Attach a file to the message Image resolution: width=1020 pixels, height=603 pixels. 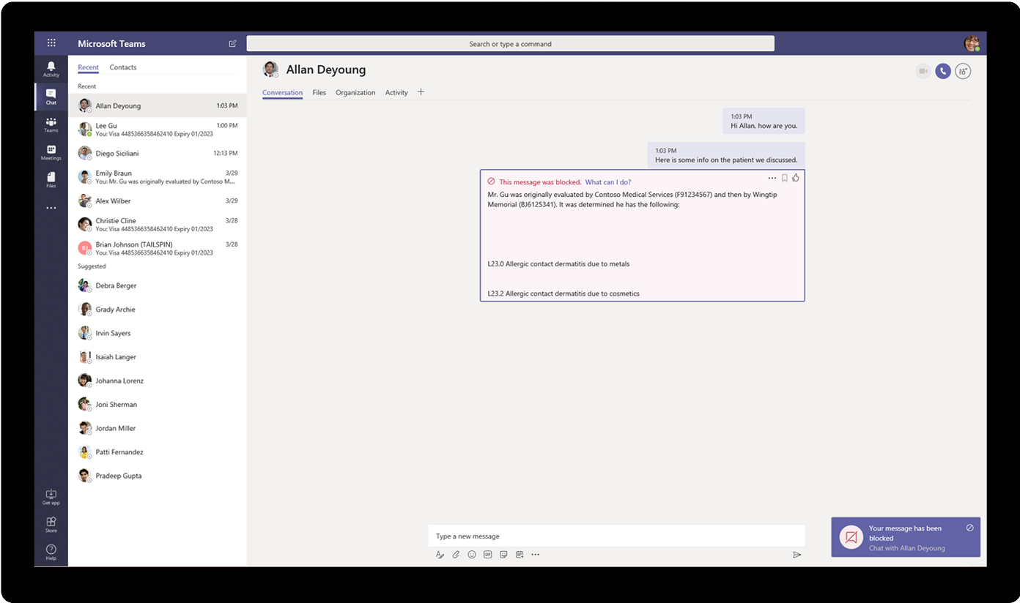click(456, 554)
